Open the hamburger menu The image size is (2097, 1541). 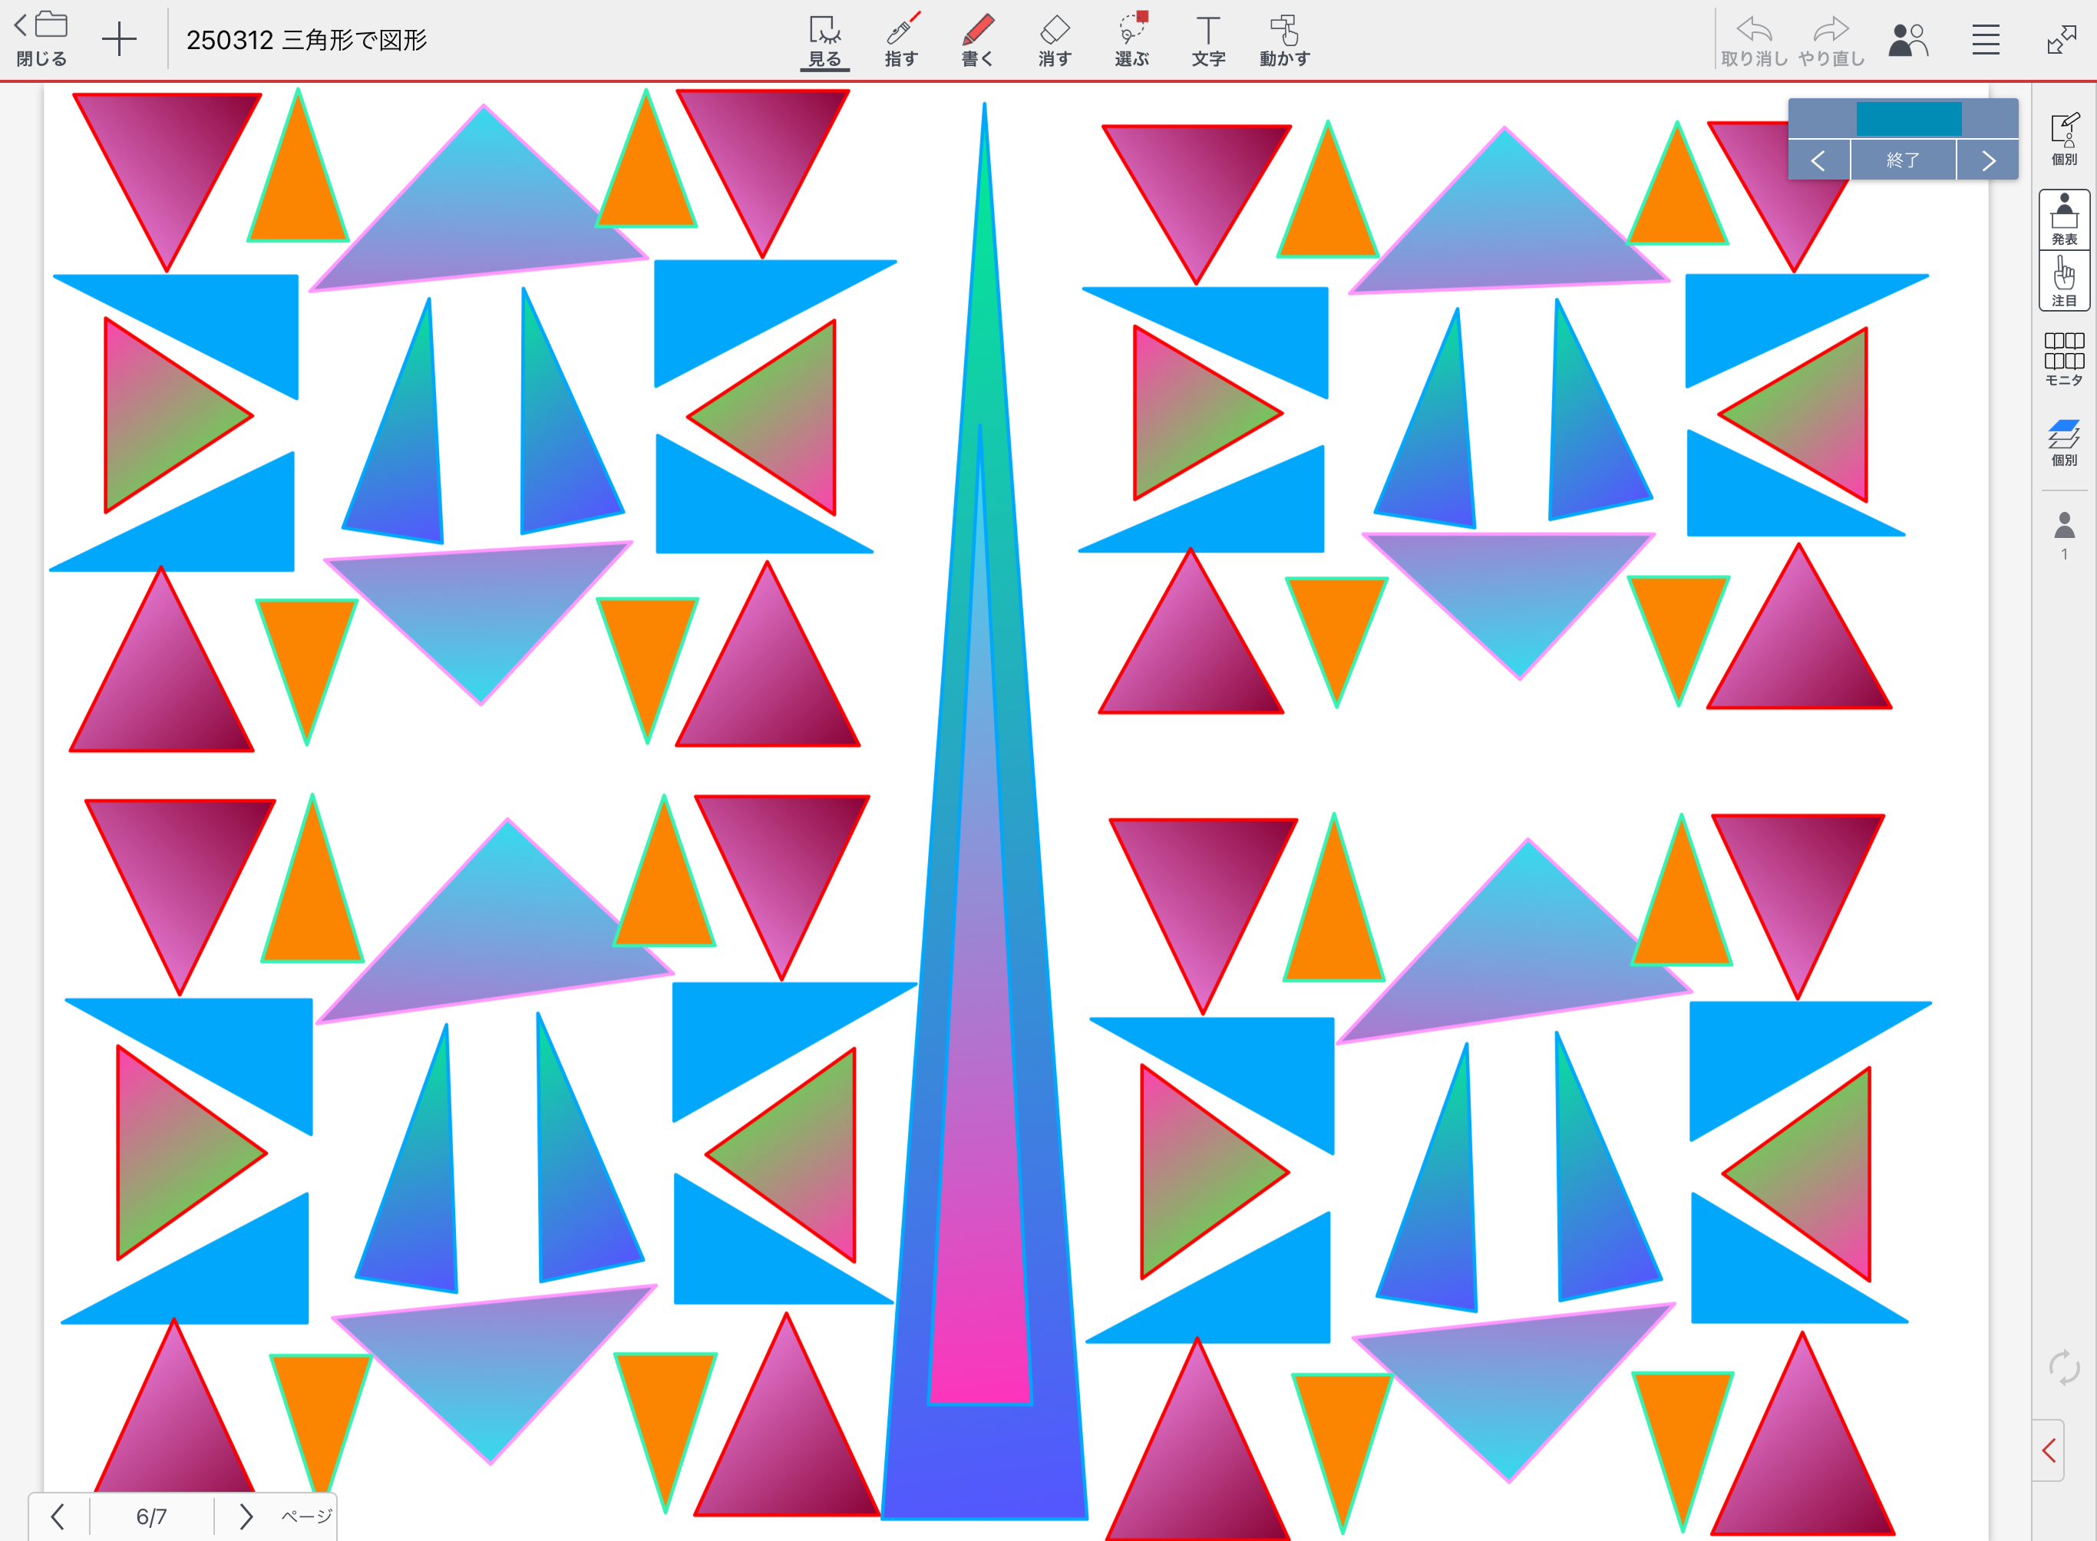point(1985,39)
